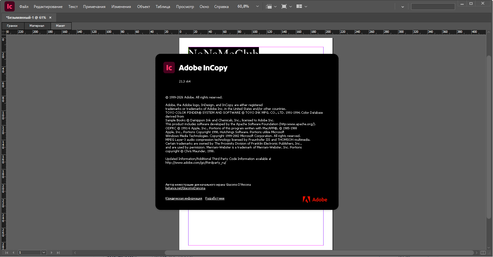Click the 21.3 x64 version text
493x257 pixels.
185,82
